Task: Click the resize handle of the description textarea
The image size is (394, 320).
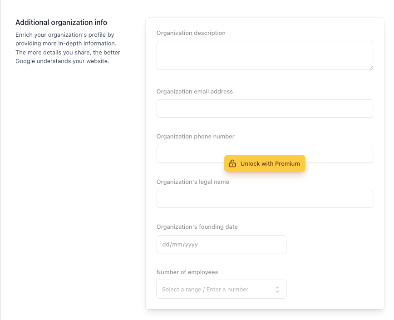Action: [371, 68]
